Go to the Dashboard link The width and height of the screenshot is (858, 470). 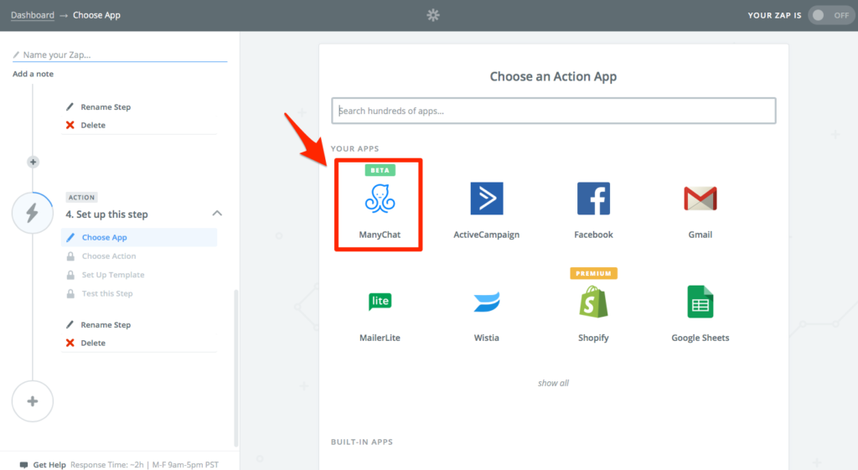[x=33, y=15]
